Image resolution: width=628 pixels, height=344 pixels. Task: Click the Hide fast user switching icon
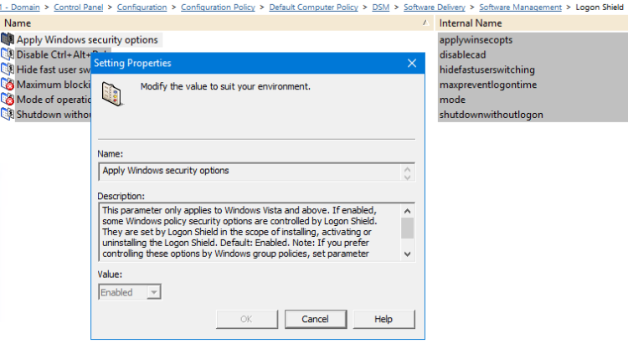pos(8,69)
